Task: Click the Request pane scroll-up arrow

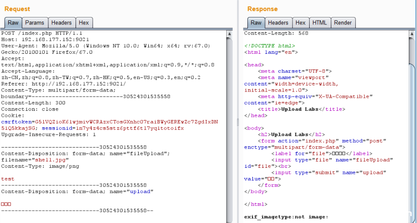Action: pyautogui.click(x=229, y=33)
